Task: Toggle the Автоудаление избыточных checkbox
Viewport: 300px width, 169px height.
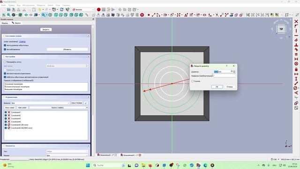Action: click(5, 46)
